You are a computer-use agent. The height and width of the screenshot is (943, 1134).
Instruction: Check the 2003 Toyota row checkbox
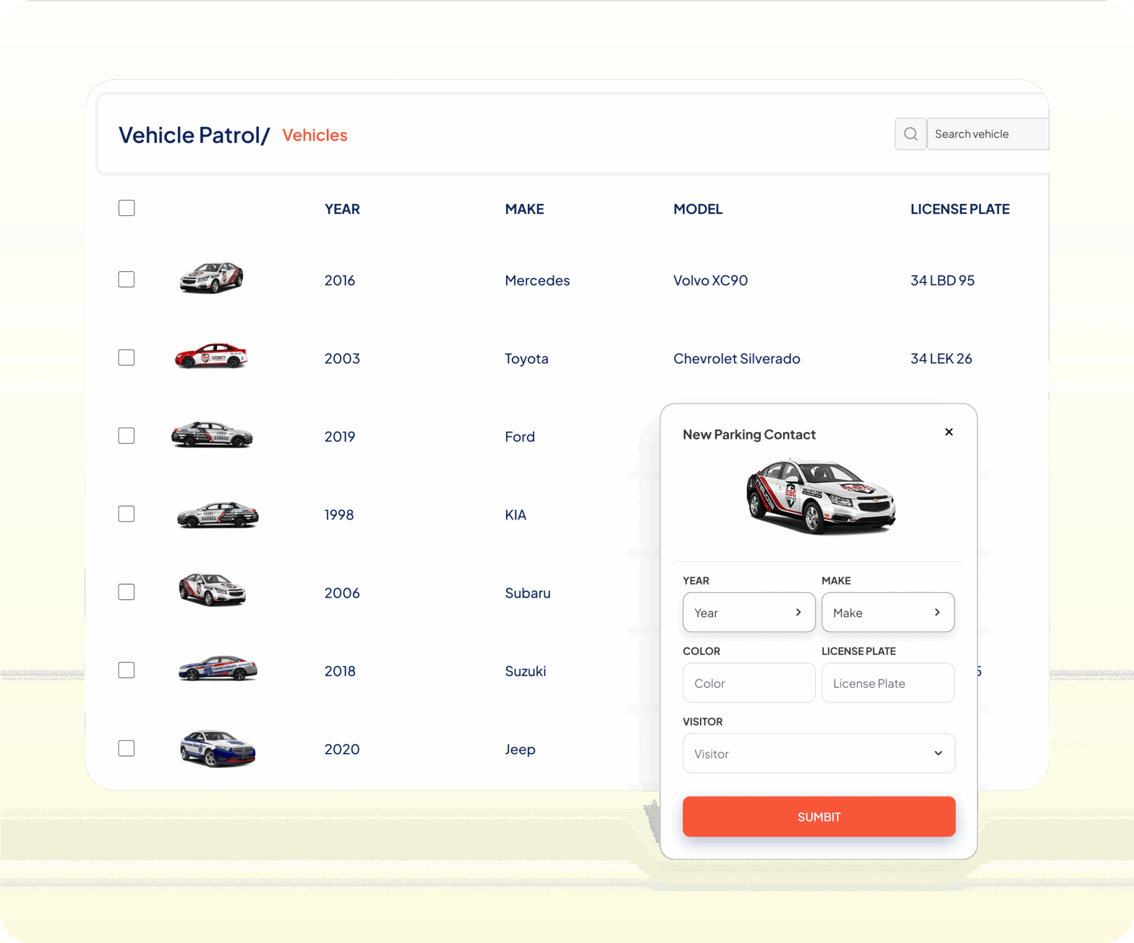coord(126,358)
